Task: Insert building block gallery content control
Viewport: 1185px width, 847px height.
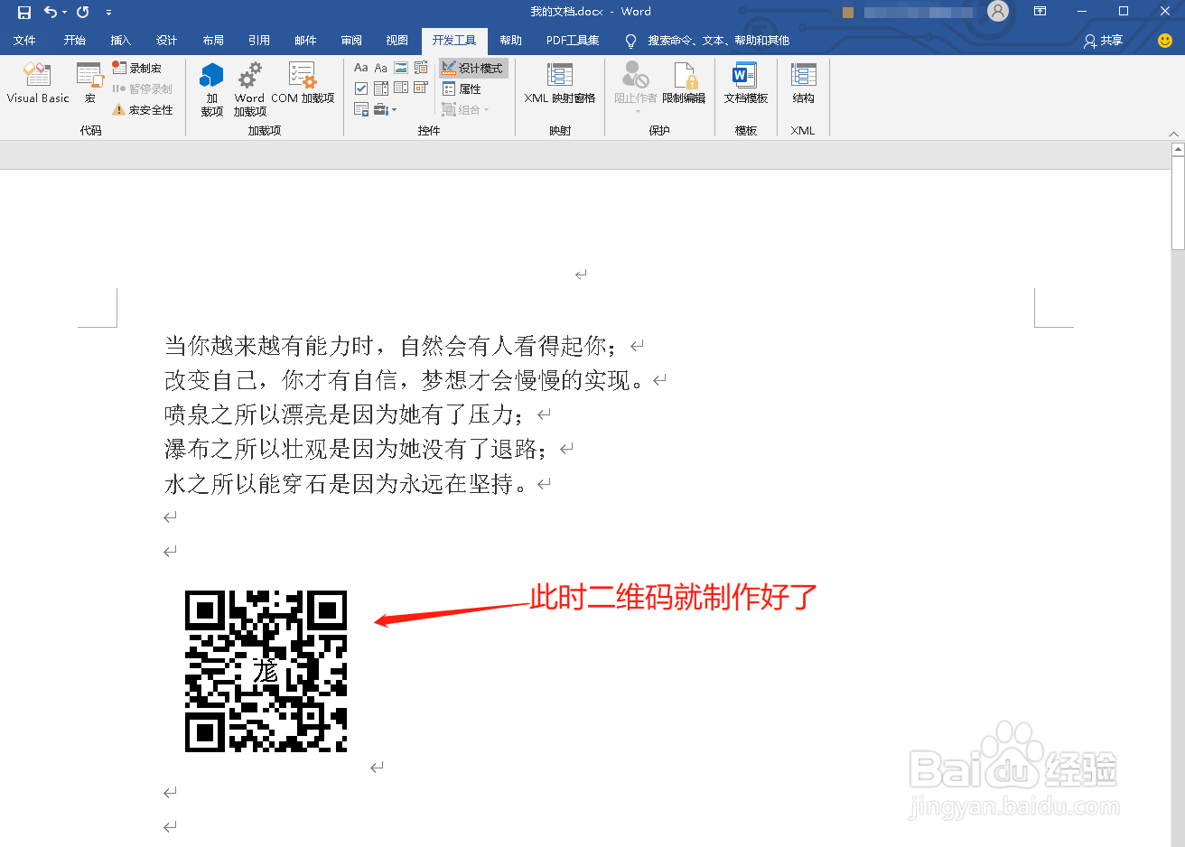Action: pyautogui.click(x=421, y=68)
